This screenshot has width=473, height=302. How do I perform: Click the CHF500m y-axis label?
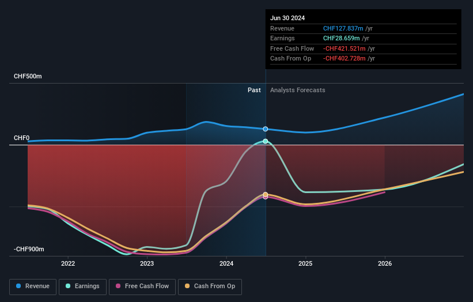(x=28, y=76)
